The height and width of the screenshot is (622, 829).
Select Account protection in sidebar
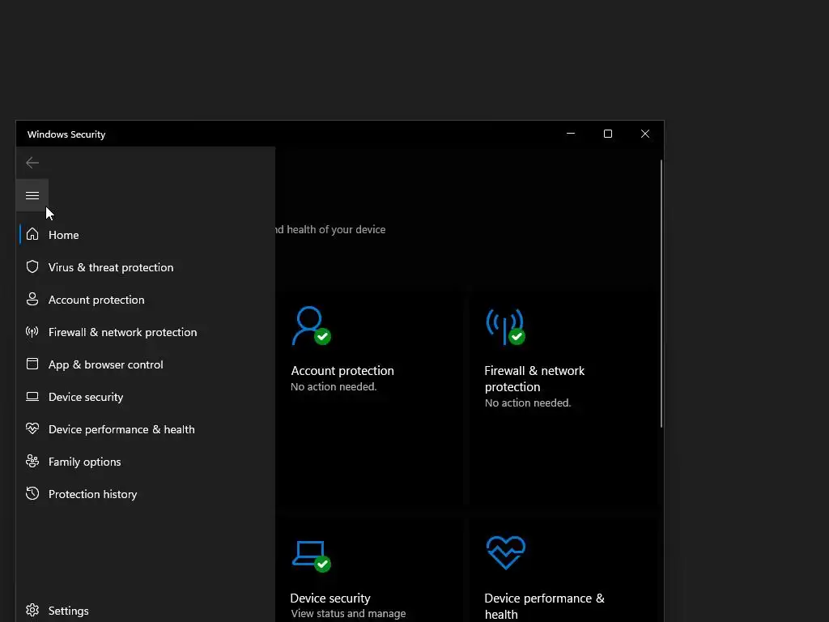146,300
